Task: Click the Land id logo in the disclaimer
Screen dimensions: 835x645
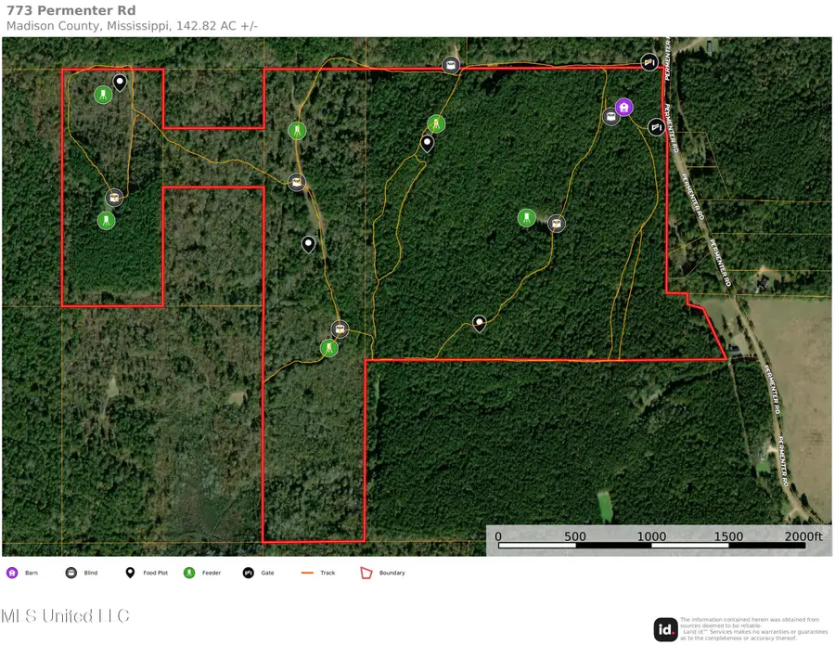Action: click(664, 628)
